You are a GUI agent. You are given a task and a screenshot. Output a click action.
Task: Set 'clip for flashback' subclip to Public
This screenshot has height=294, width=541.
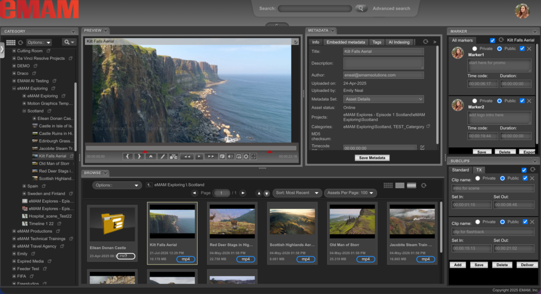(x=502, y=222)
